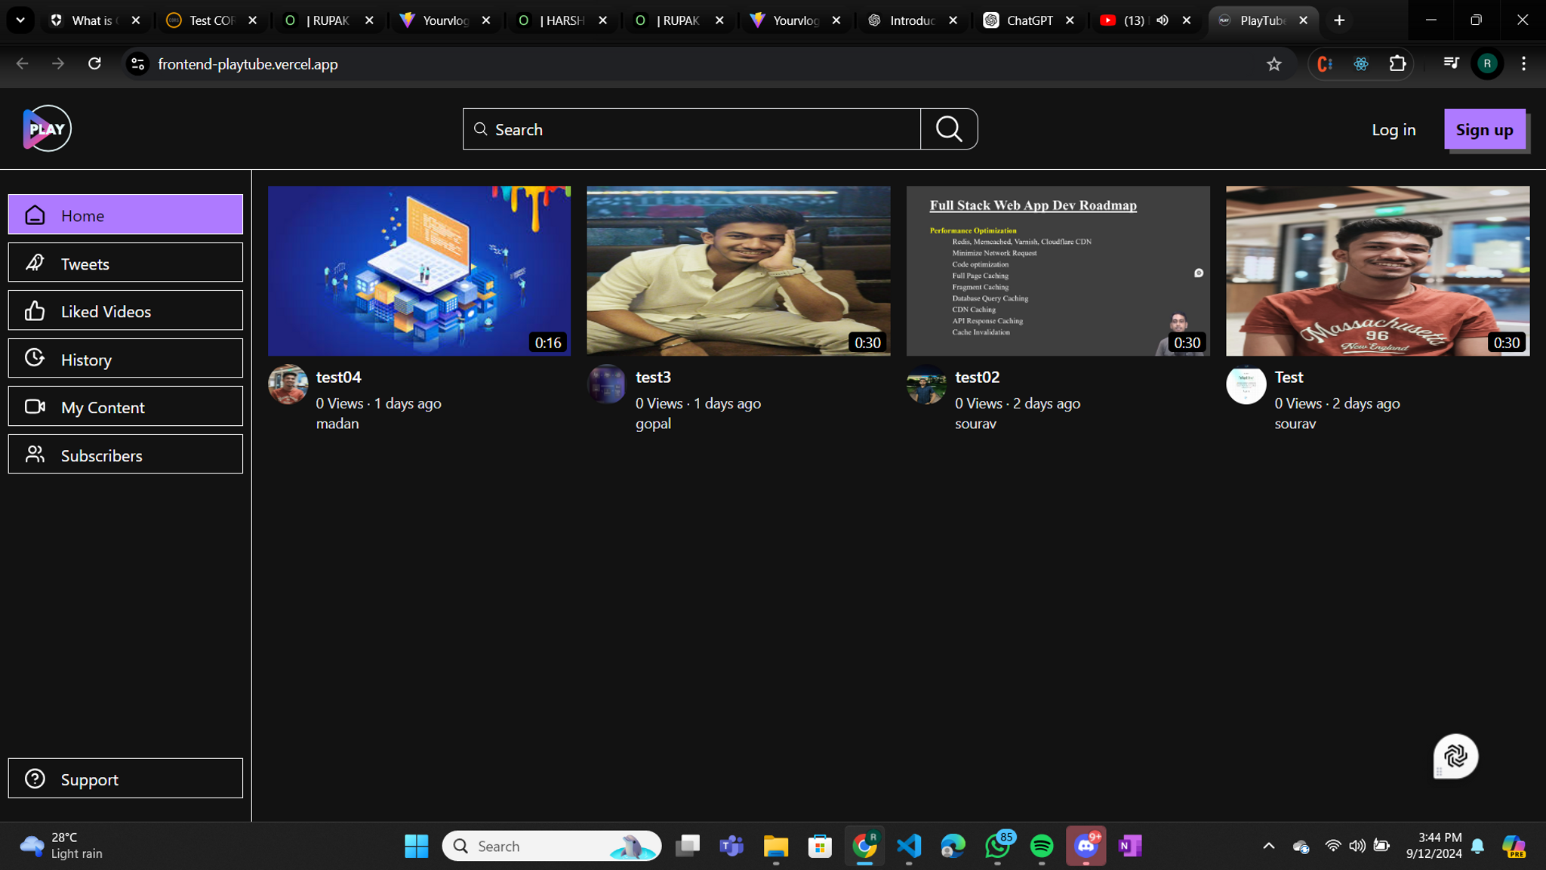The image size is (1546, 870).
Task: Click the PlayTube PLAY logo
Action: click(x=47, y=128)
